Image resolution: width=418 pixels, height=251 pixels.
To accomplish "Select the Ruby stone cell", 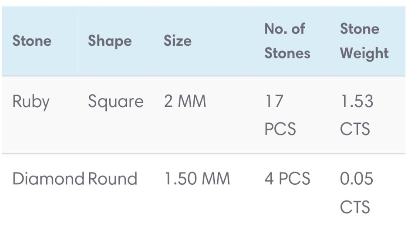I will point(31,102).
